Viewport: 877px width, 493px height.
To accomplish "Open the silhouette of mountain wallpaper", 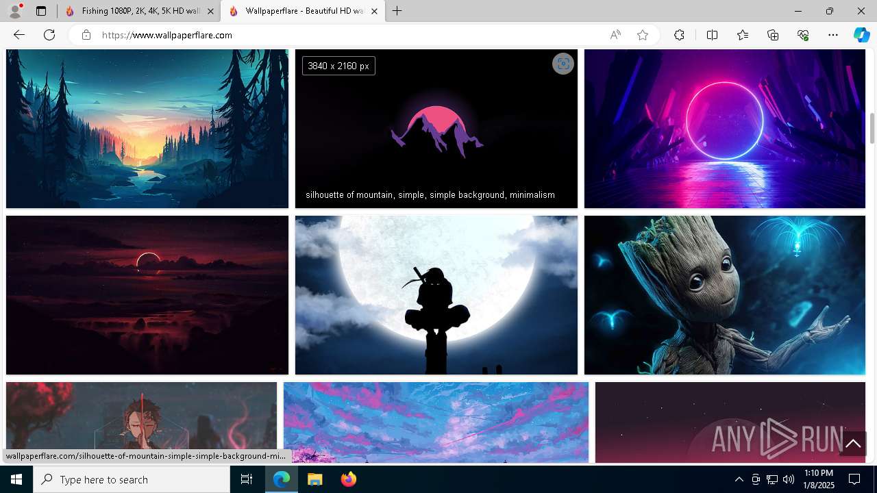I will pos(436,129).
